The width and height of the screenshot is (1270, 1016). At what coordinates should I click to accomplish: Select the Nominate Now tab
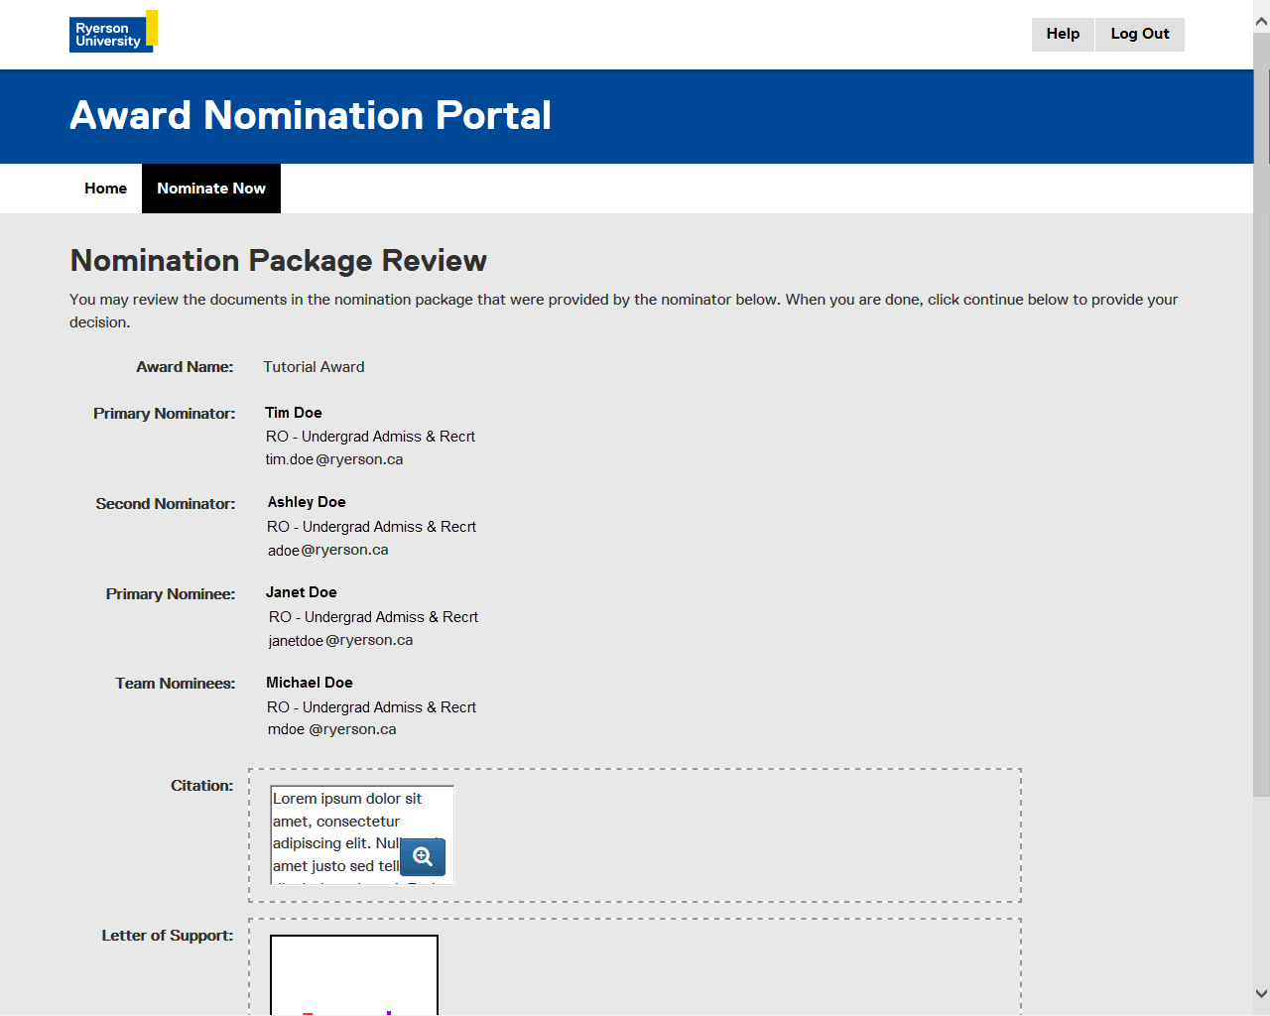211,189
